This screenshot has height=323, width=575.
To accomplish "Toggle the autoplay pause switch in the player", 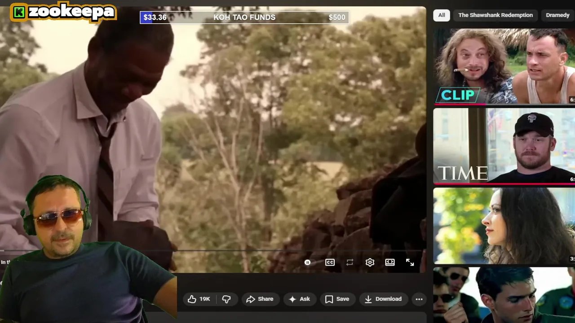I will (x=308, y=262).
